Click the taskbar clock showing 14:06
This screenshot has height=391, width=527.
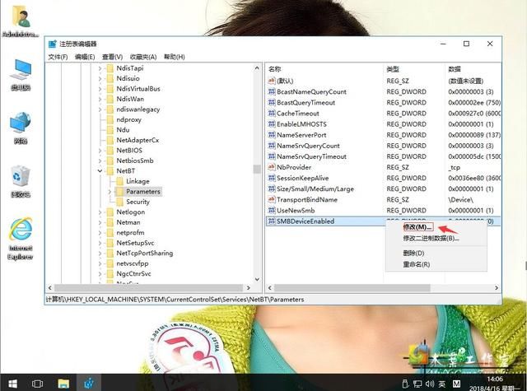495,379
